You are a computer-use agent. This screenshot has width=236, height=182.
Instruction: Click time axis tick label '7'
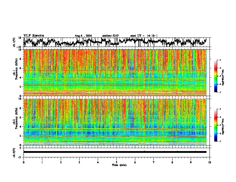pos(154,162)
